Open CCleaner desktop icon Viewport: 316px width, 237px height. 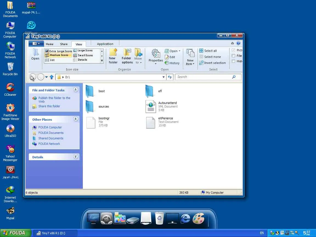coord(10,90)
